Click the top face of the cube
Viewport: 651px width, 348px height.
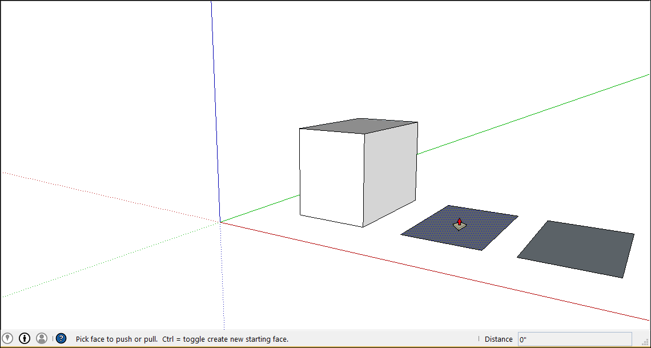(x=359, y=125)
